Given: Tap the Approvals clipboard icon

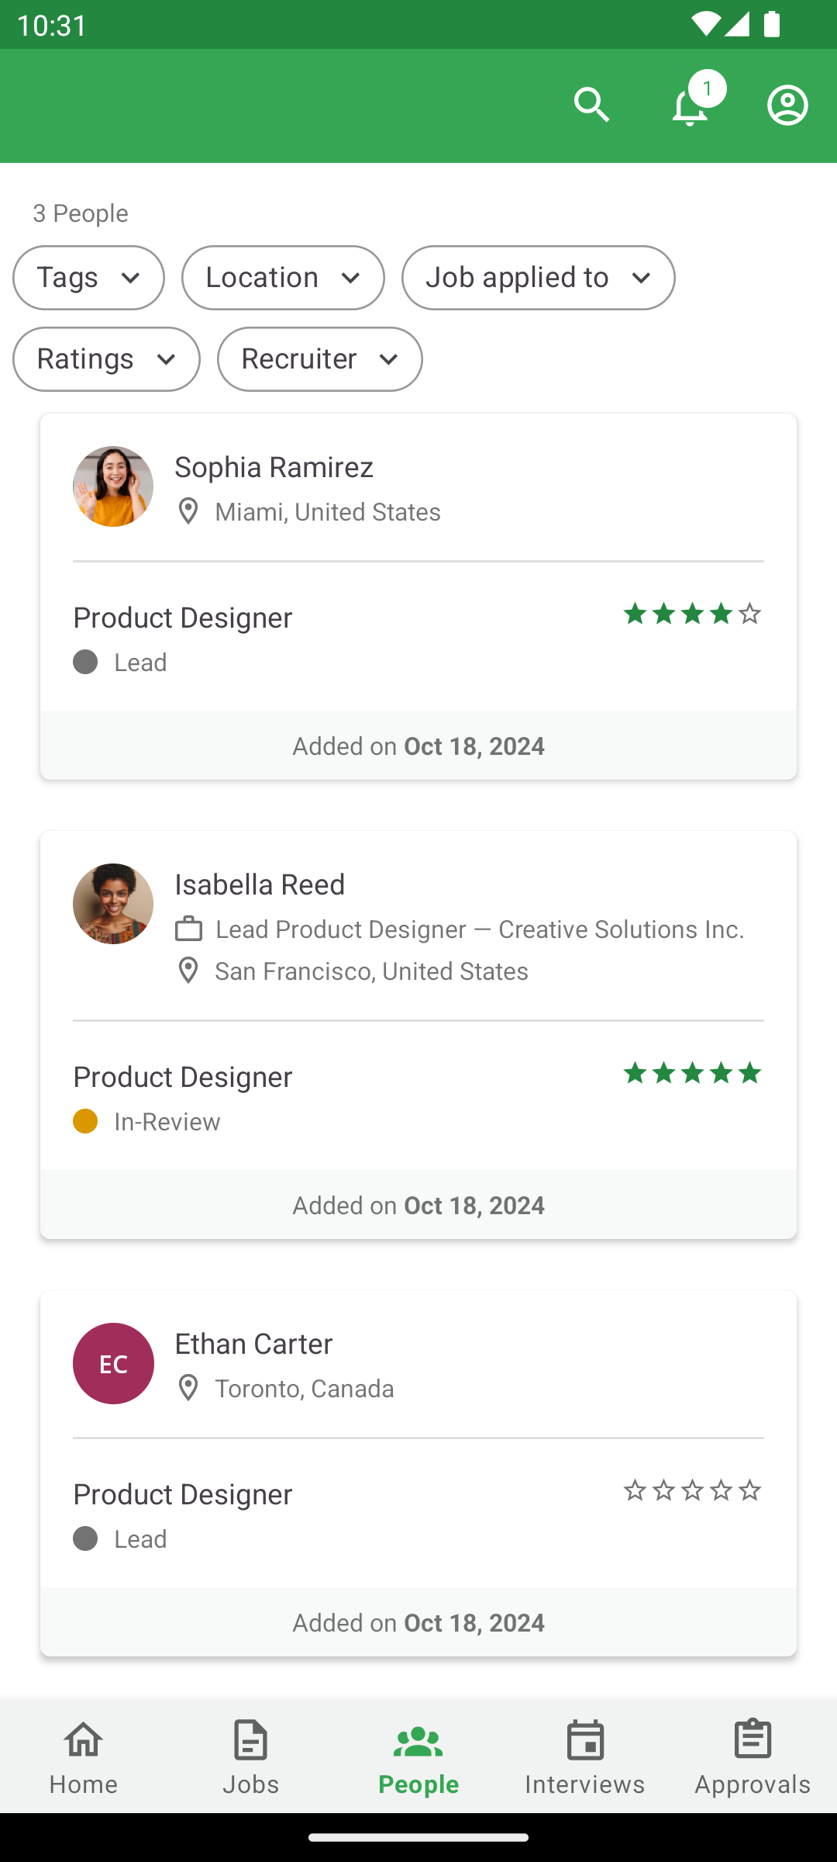Looking at the screenshot, I should click(753, 1741).
